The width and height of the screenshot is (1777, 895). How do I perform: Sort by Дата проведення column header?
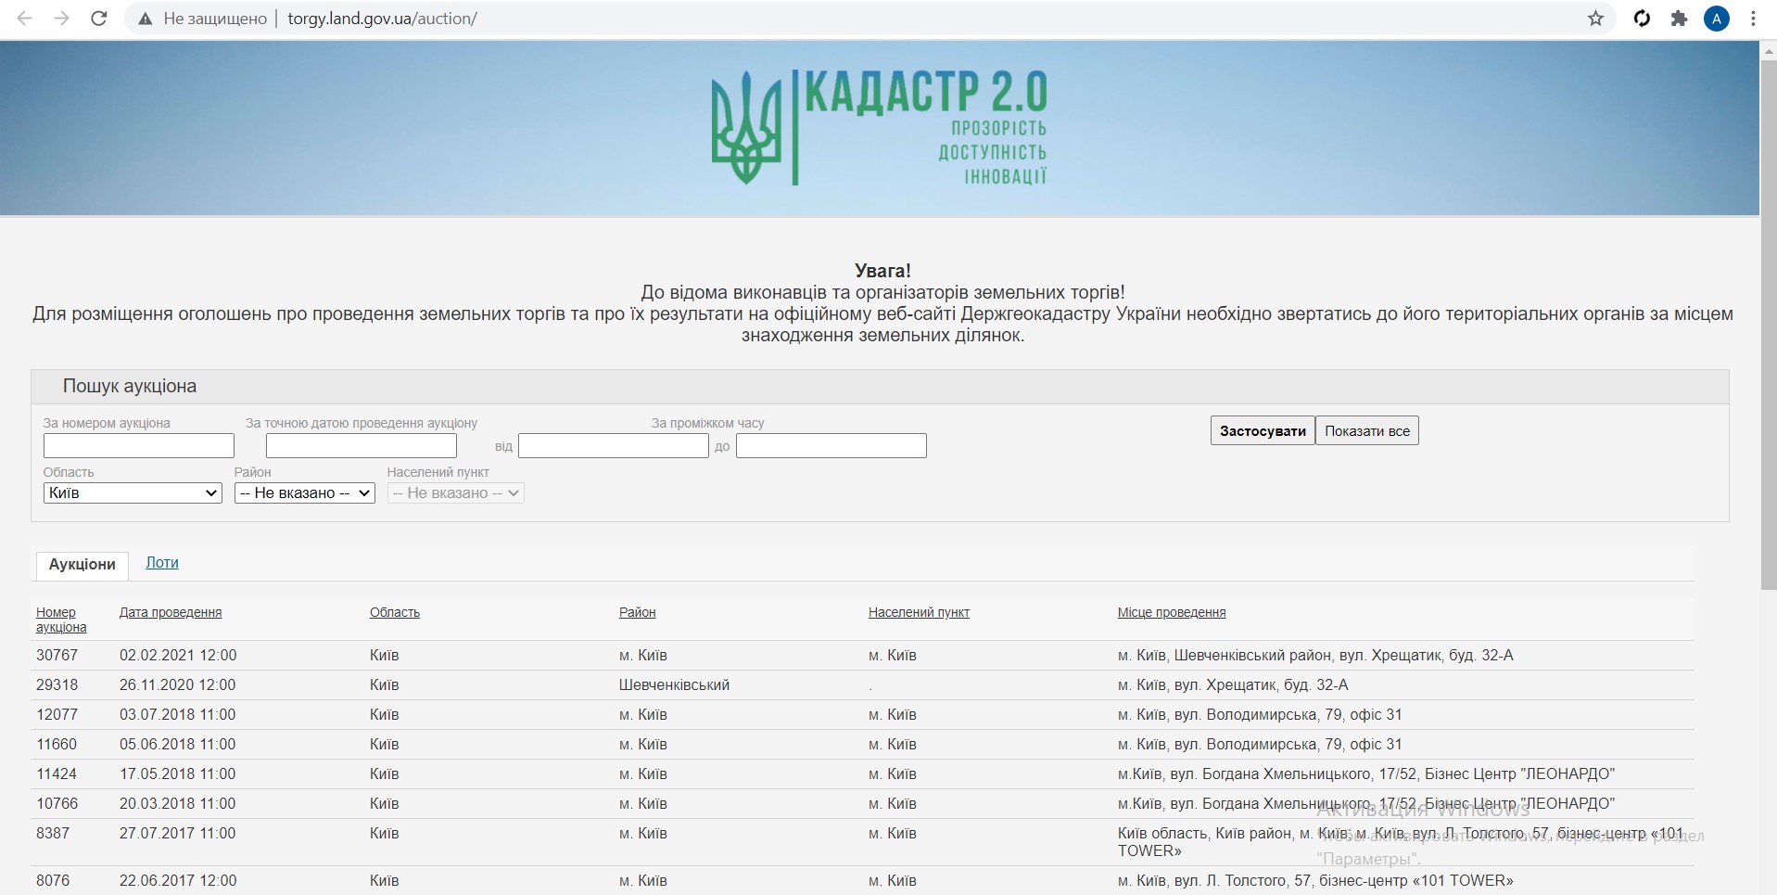[x=171, y=613]
